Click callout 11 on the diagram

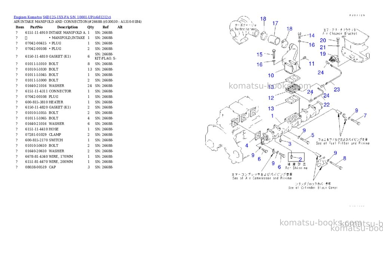(x=312, y=64)
